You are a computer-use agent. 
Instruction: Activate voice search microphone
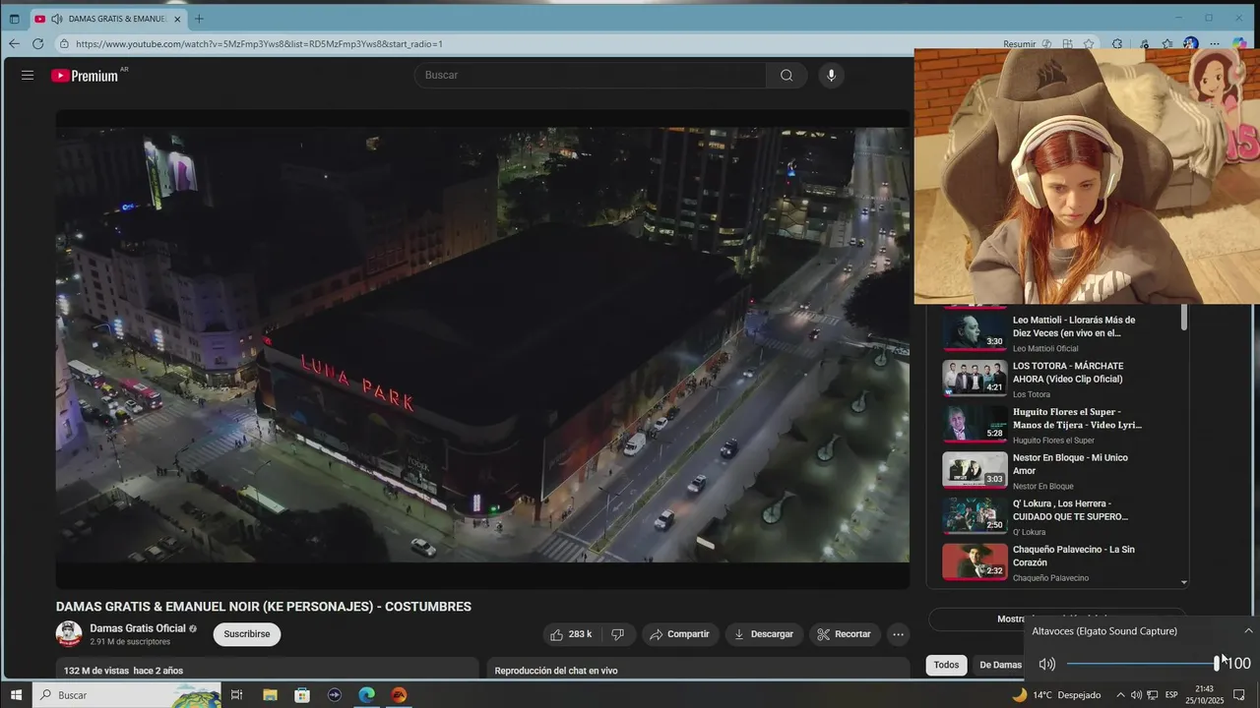coord(832,75)
